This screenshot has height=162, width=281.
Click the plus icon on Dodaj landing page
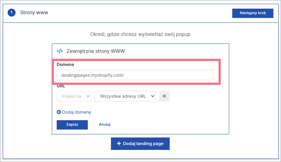pos(119,144)
